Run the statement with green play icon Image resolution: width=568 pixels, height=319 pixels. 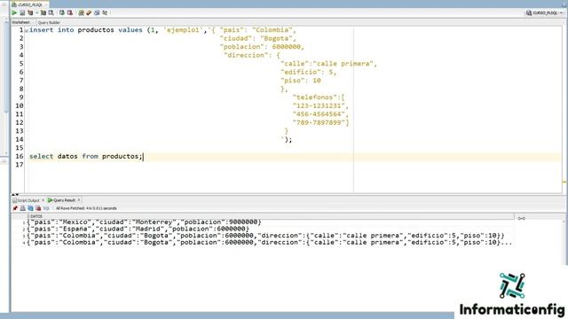click(14, 12)
